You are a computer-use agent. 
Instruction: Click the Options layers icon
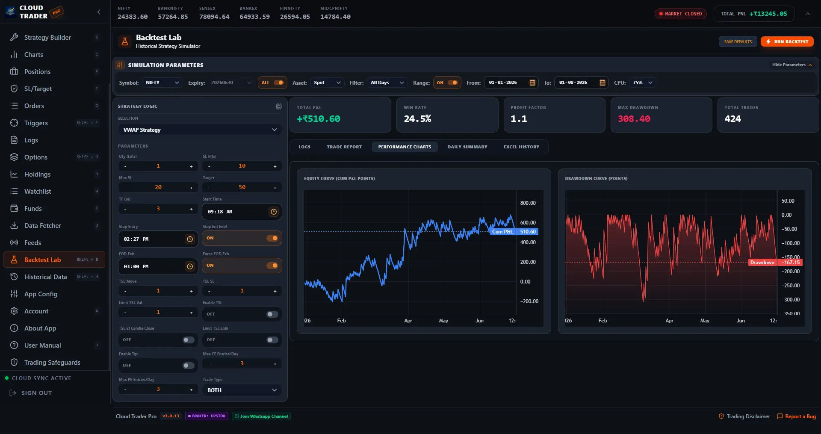coord(14,157)
